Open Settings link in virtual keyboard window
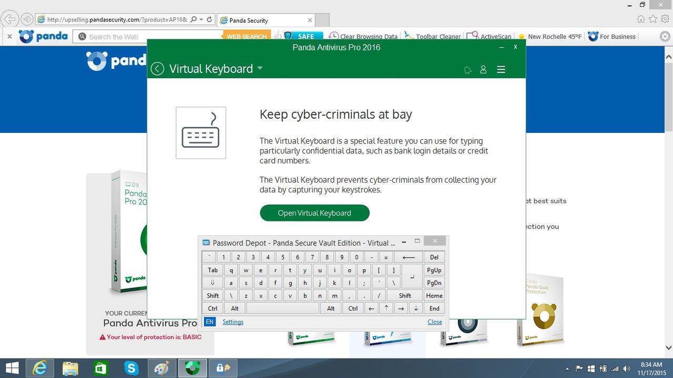 click(x=233, y=322)
